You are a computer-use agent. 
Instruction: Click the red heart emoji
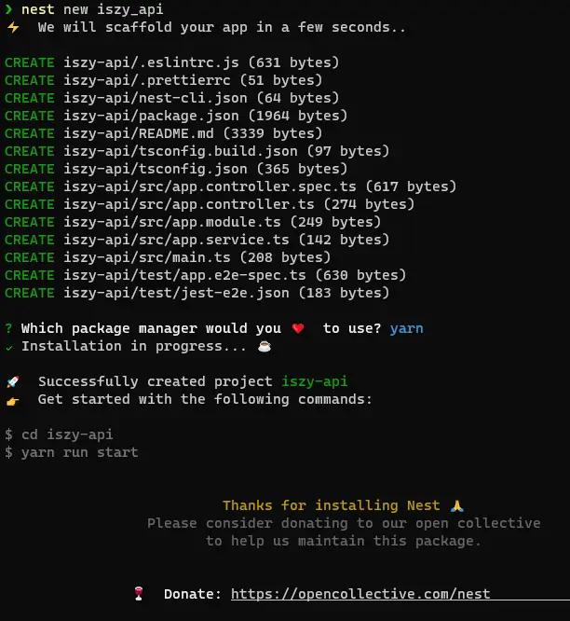pos(298,328)
